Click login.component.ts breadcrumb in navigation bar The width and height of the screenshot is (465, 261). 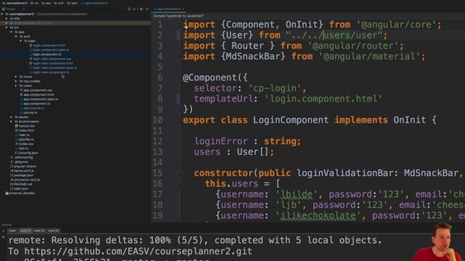pyautogui.click(x=95, y=3)
